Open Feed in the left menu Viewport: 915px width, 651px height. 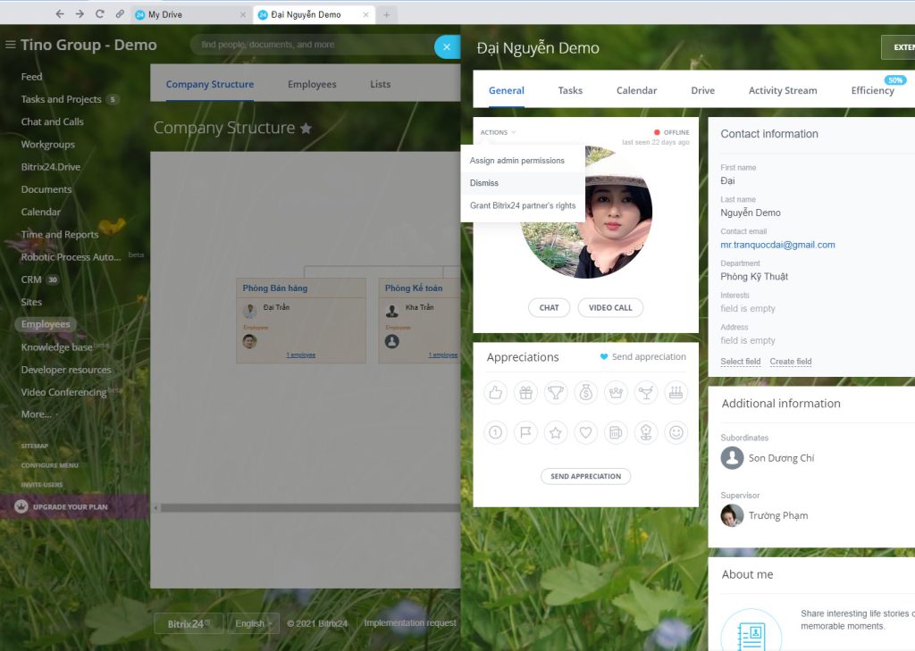click(x=31, y=77)
